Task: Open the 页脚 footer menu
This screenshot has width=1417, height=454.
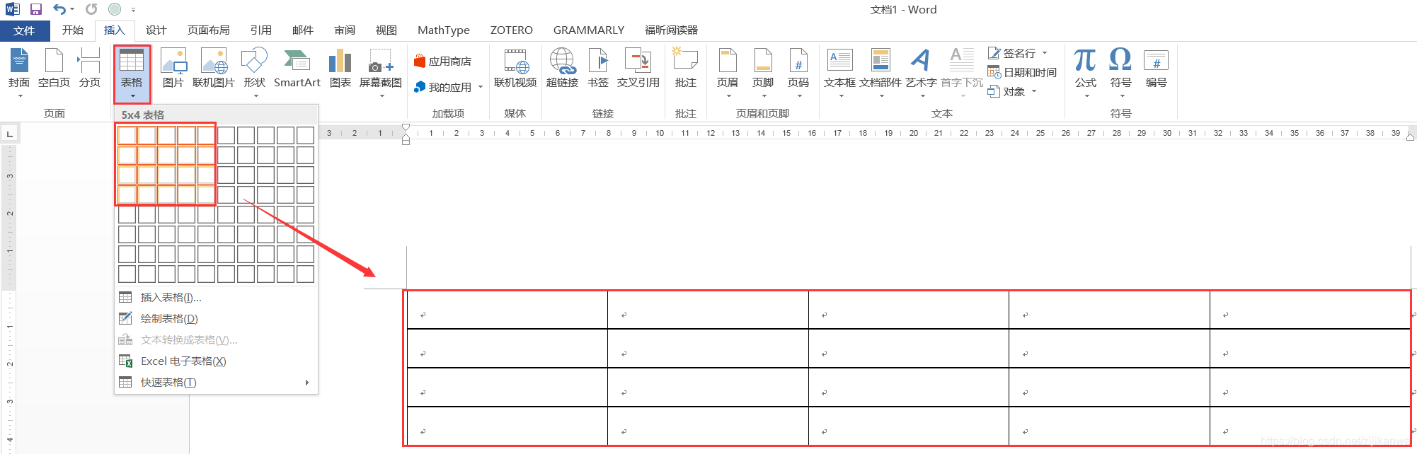Action: coord(763,71)
